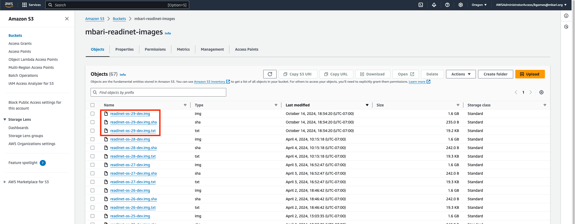Close the Amazon S3 side panel

tap(67, 19)
